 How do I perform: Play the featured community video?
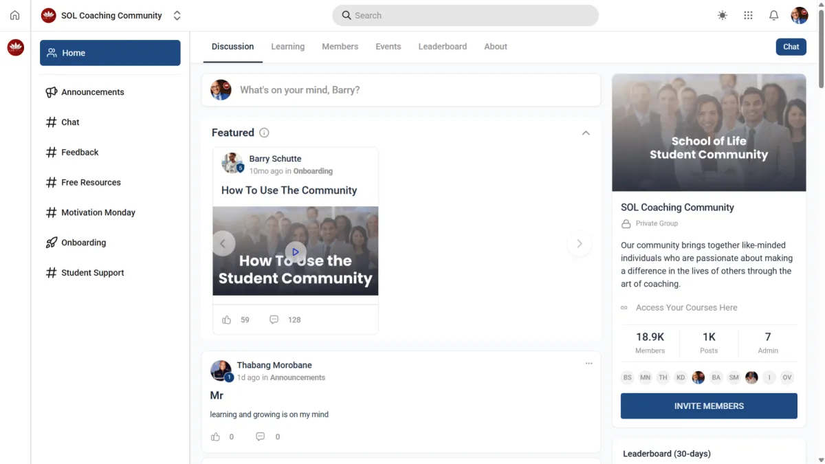click(296, 252)
